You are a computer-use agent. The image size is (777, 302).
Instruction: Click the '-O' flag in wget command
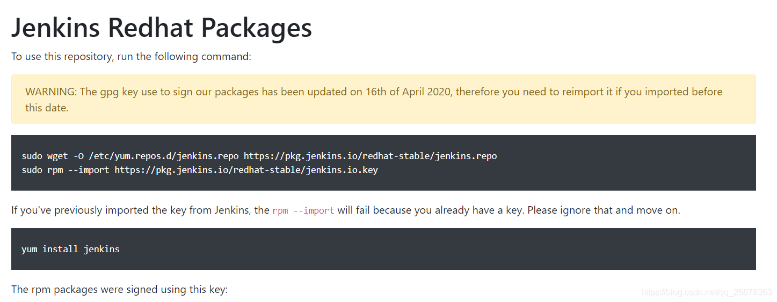78,156
